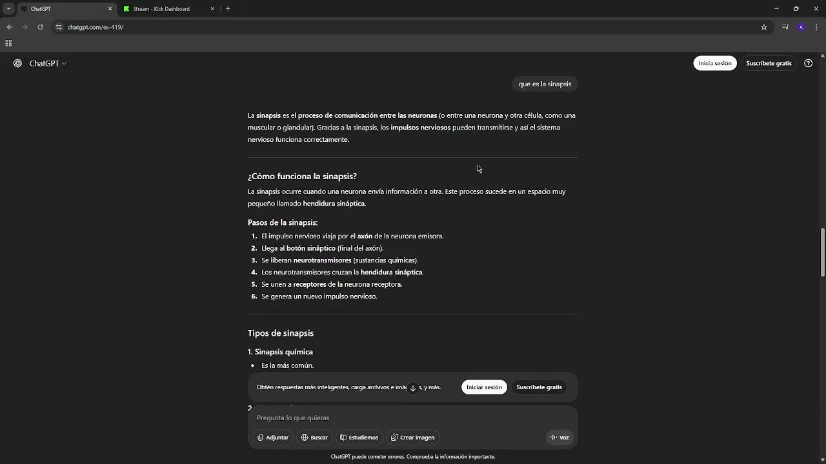Image resolution: width=826 pixels, height=464 pixels.
Task: Bookmark this page with star icon
Action: (x=764, y=27)
